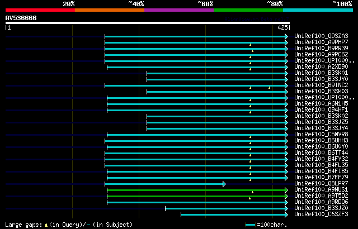Image resolution: width=358 pixels, height=229 pixels.
Task: Open the UniRef100_A9PC62 hit label
Action: (x=321, y=55)
